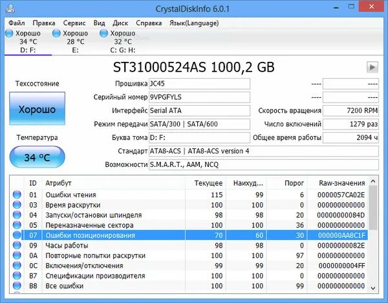Image resolution: width=388 pixels, height=303 pixels.
Task: Click the power-on count field 1279 раз
Action: coord(350,124)
